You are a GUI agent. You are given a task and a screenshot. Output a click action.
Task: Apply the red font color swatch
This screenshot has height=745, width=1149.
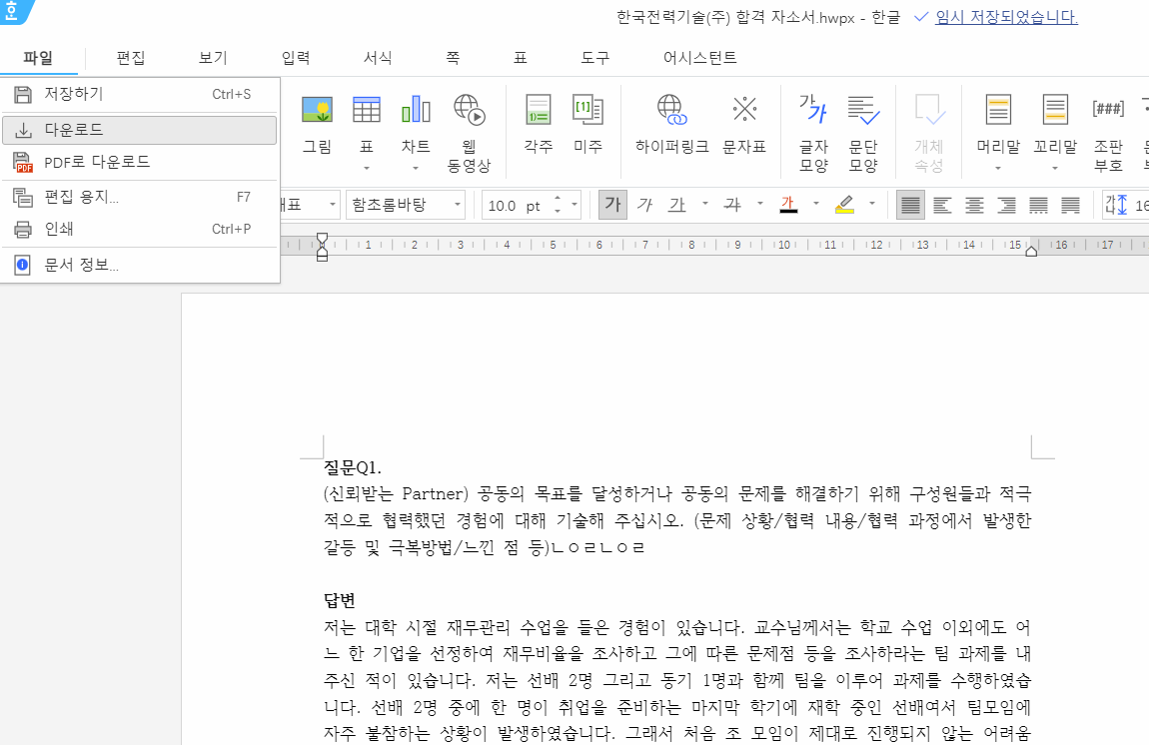pyautogui.click(x=788, y=205)
